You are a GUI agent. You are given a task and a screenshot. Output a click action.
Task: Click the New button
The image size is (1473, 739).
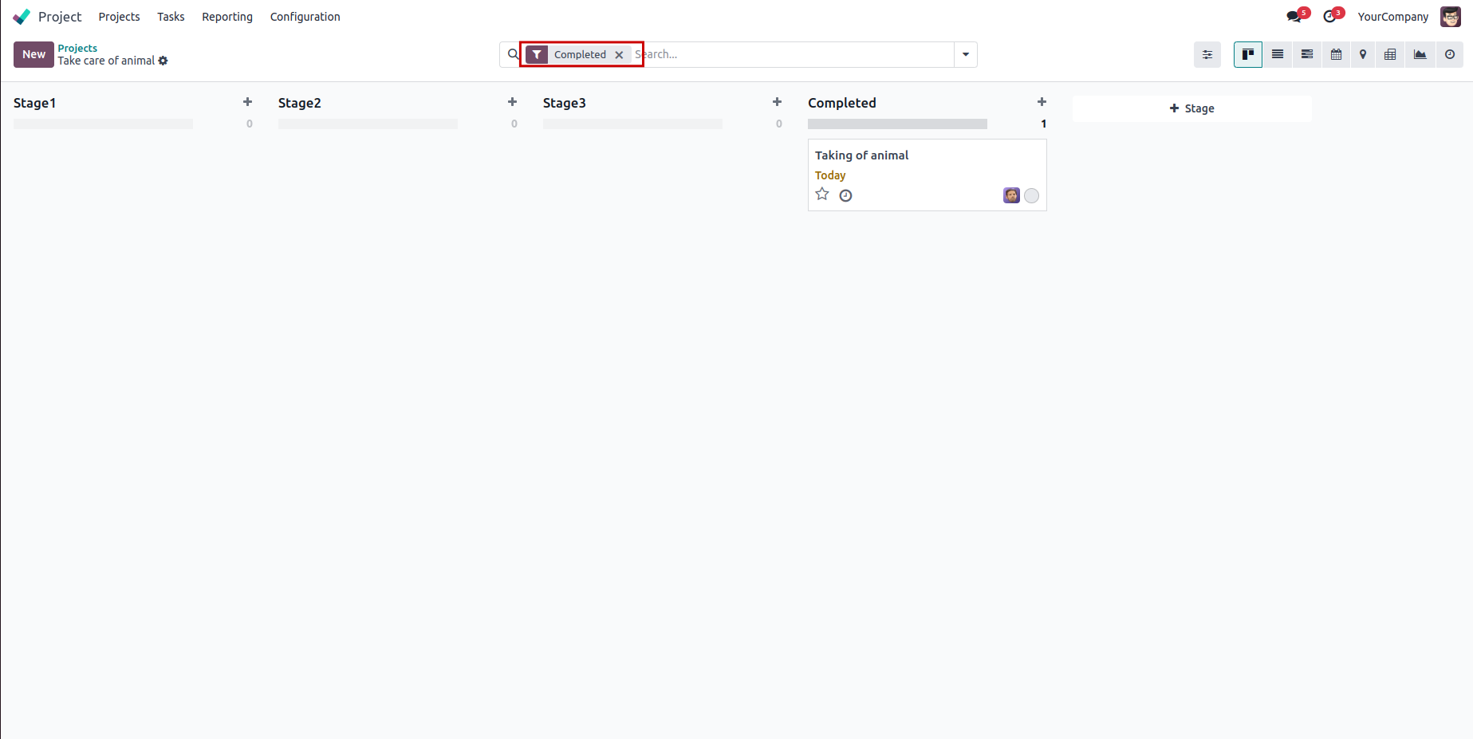coord(33,54)
